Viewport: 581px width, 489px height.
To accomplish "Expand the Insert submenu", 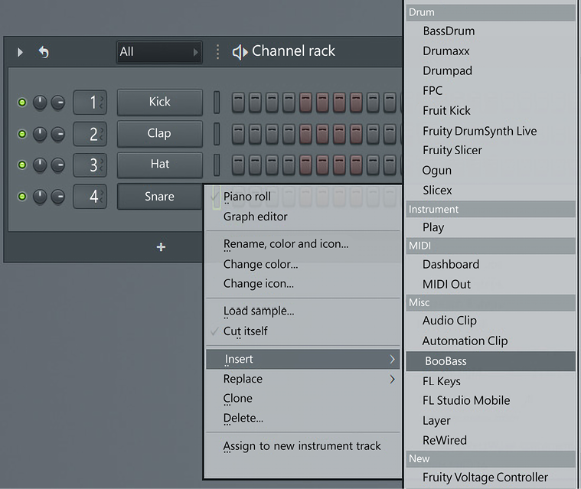I will click(303, 359).
